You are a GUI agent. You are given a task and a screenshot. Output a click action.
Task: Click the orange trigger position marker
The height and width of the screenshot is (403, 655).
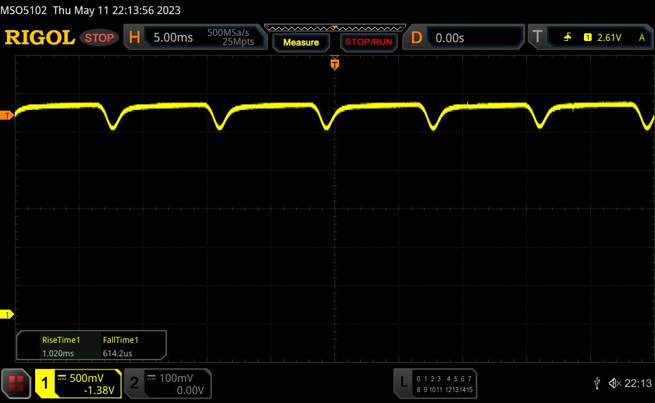point(334,63)
